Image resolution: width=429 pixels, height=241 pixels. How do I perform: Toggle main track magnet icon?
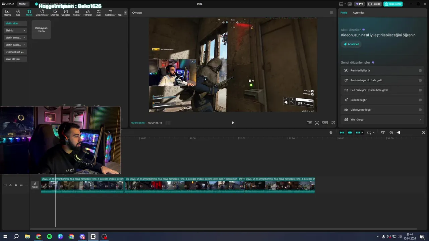(342, 133)
